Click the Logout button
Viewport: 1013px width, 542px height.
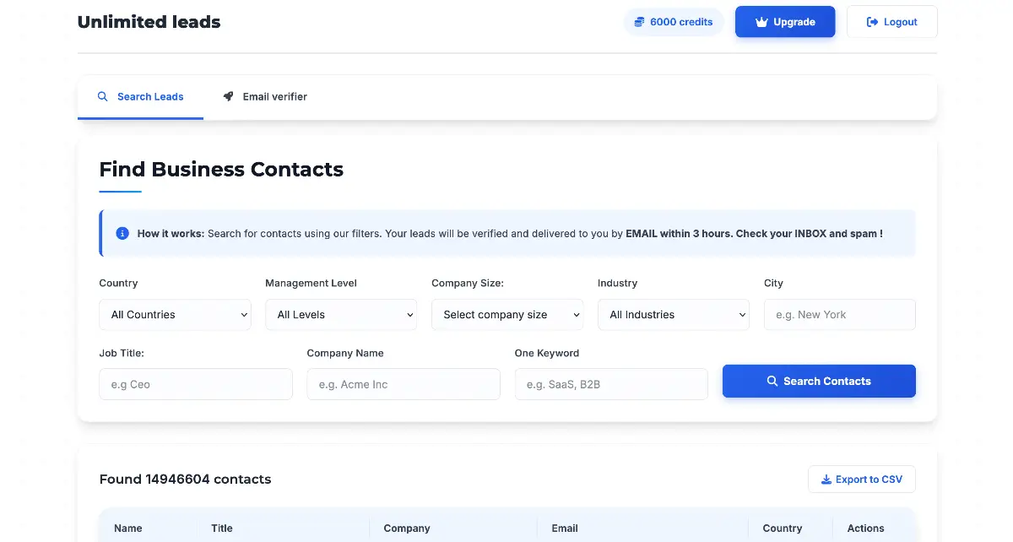pos(891,22)
